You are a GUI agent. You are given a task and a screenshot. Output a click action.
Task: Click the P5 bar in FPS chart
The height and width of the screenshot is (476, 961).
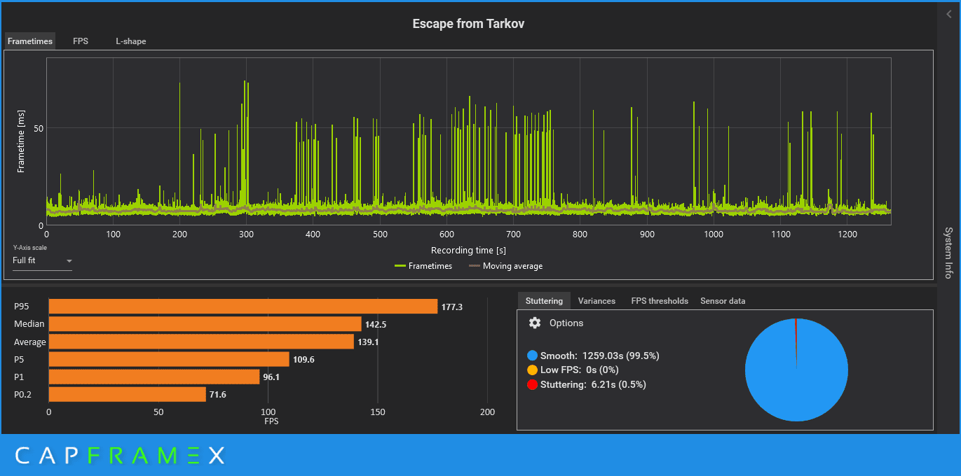(x=169, y=359)
